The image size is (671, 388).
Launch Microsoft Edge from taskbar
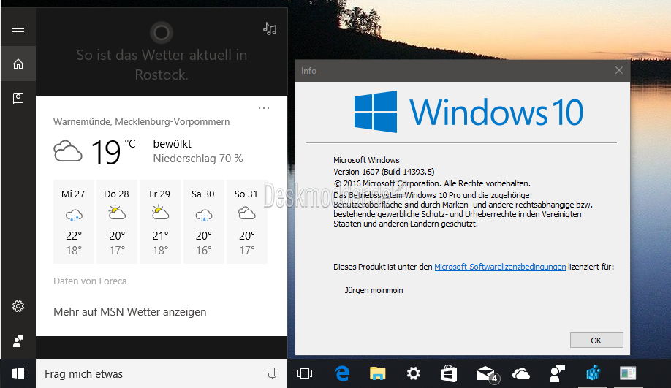[342, 373]
